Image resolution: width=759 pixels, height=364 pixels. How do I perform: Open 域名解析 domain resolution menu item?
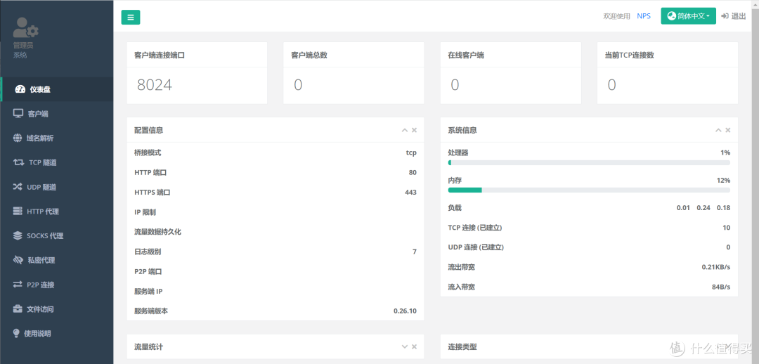click(57, 138)
